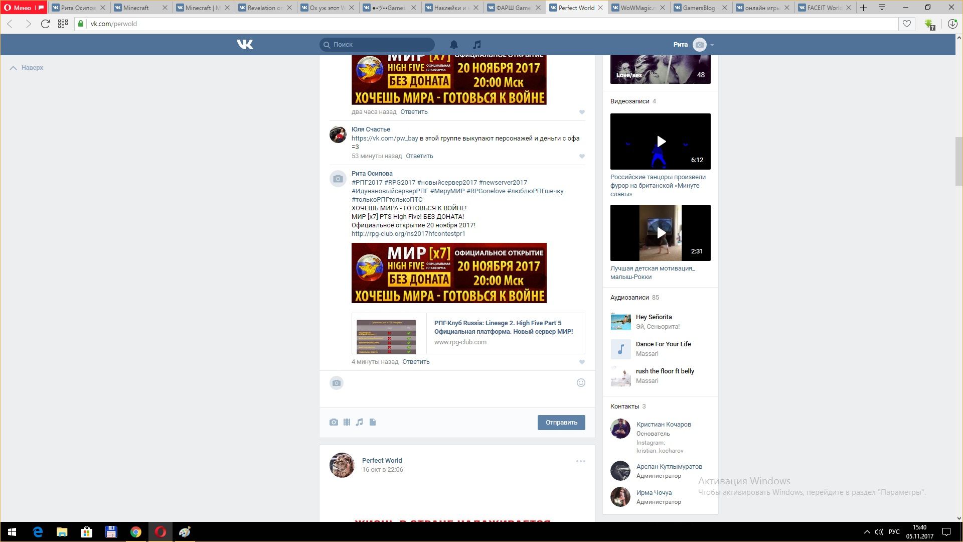Like Юля Счастье's comment
This screenshot has height=542, width=963.
pos(582,157)
